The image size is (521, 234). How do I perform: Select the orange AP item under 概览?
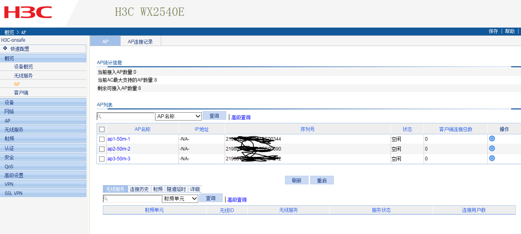pyautogui.click(x=17, y=84)
